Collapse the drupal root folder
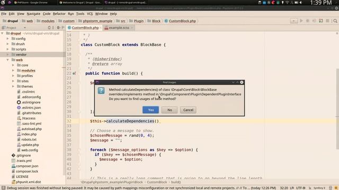This screenshot has width=339, height=190. coord(2,33)
